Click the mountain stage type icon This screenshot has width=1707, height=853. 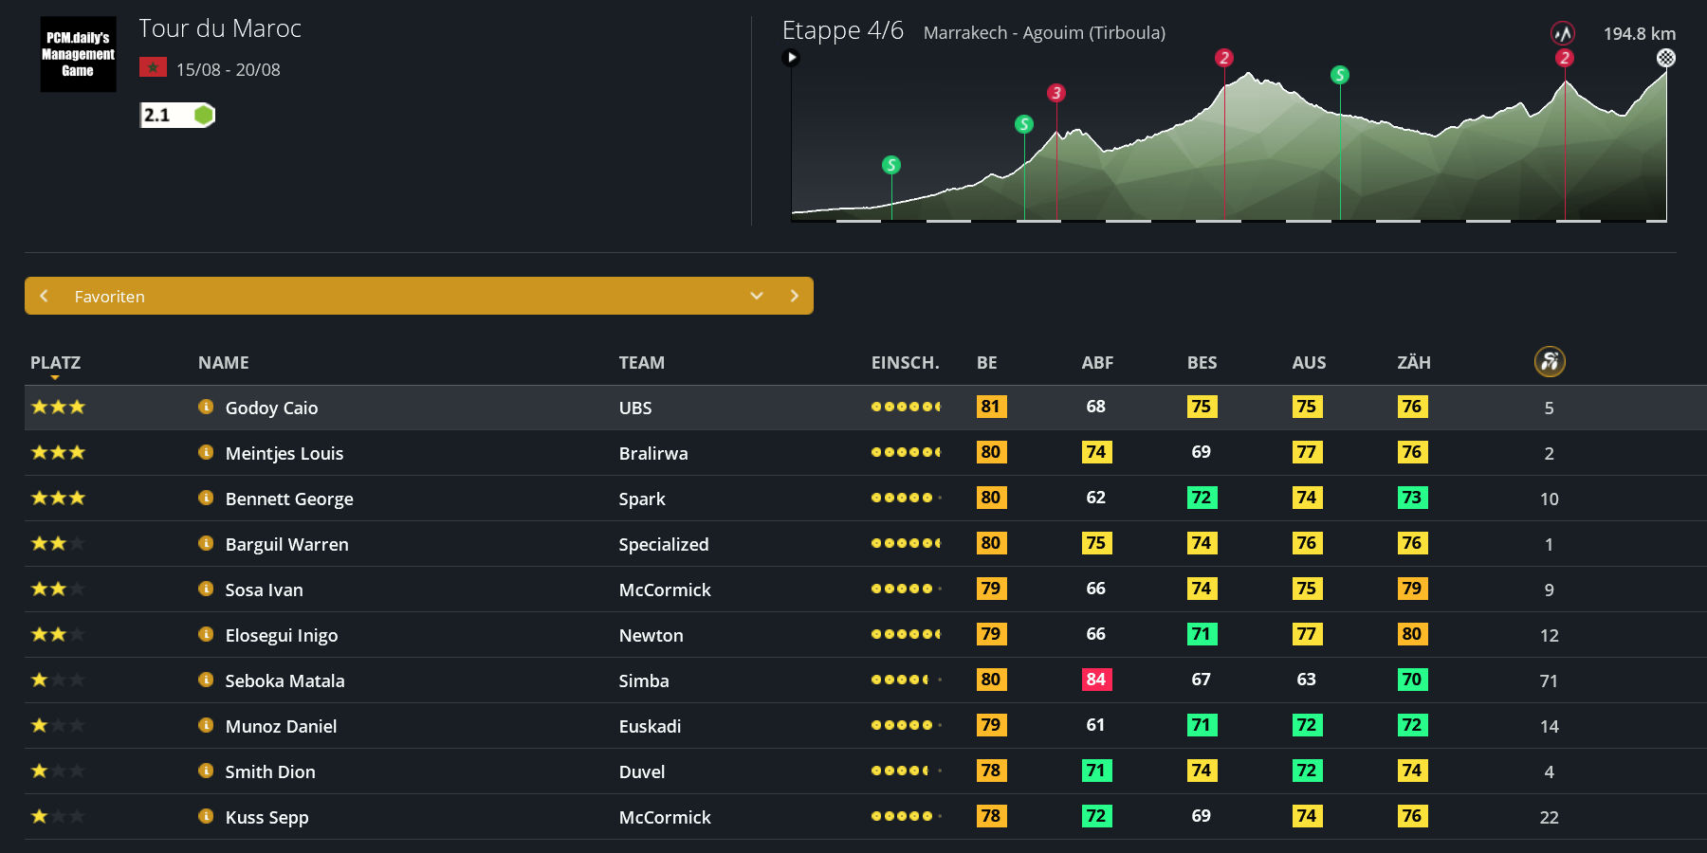(1562, 33)
